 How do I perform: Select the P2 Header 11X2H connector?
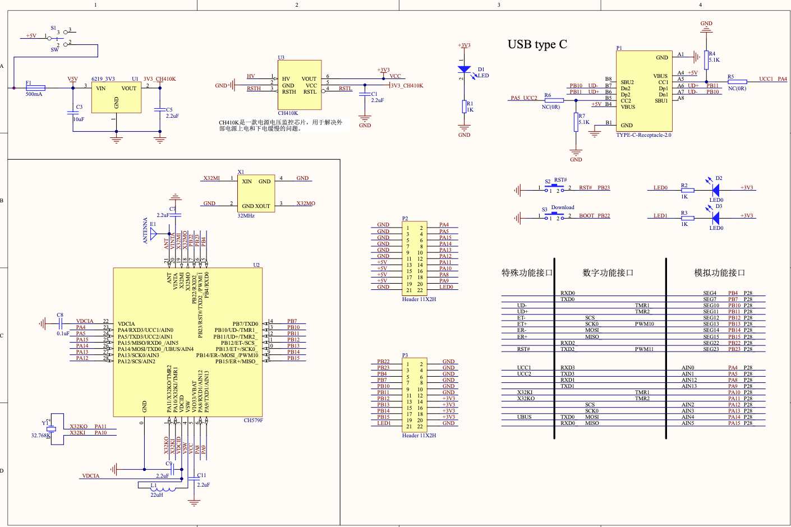click(415, 258)
